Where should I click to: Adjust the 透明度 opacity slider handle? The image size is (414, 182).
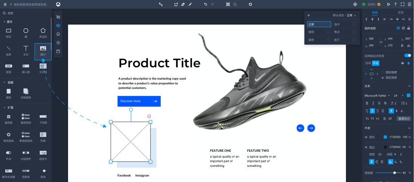(x=394, y=173)
